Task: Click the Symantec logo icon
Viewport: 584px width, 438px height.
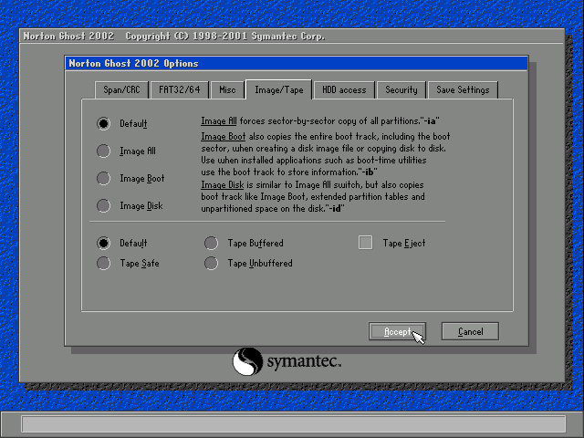Action: (247, 361)
